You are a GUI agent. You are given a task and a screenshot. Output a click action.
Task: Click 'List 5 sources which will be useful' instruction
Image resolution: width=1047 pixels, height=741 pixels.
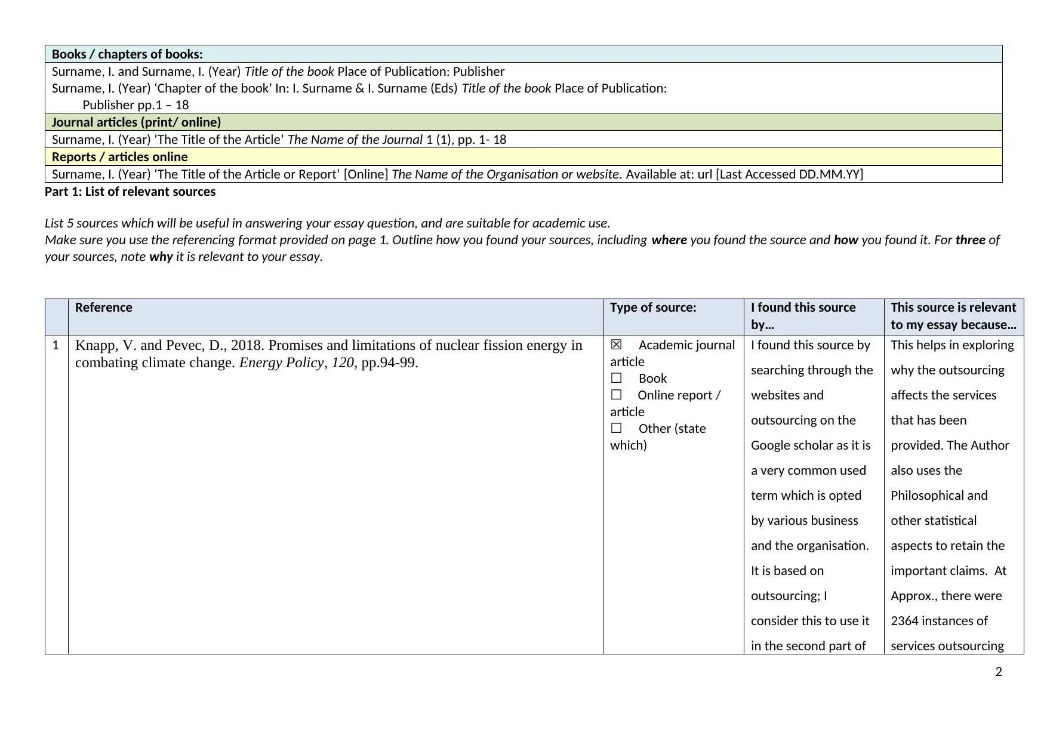point(328,223)
